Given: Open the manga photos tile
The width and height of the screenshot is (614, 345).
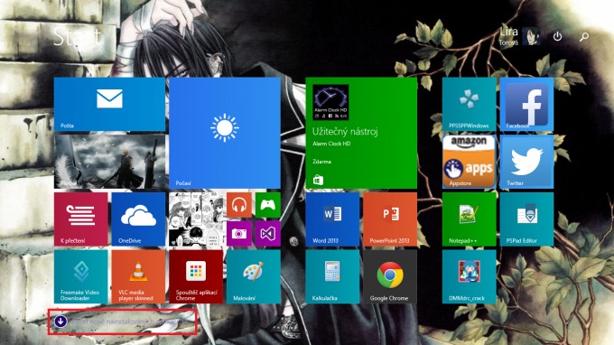Looking at the screenshot, I should tap(196, 219).
